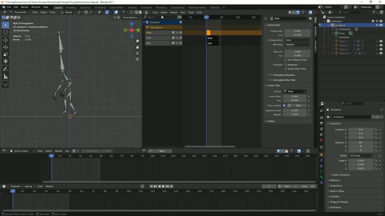Screen dimensions: 385x216
Task: Hide the Armature using its eye toggle
Action: coord(377,25)
